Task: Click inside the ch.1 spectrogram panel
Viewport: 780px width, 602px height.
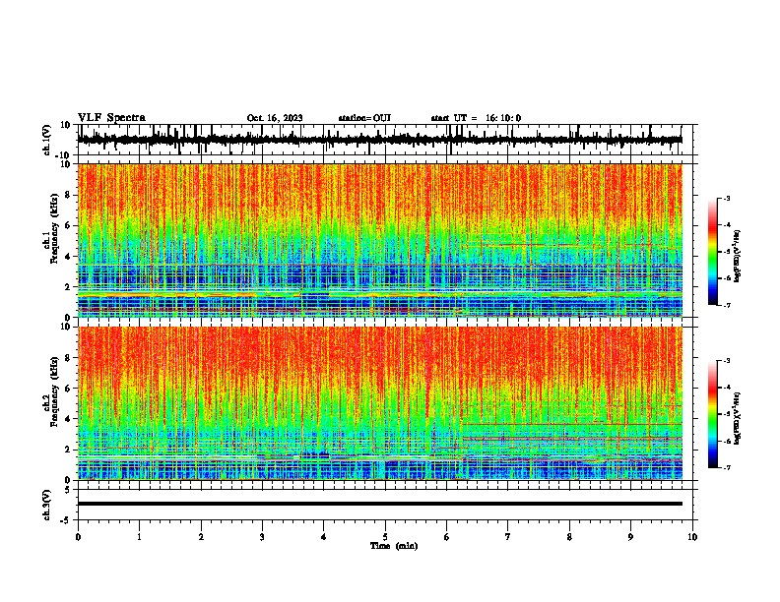Action: click(x=379, y=240)
